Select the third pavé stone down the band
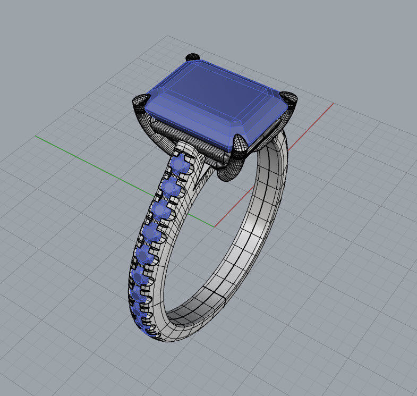Viewport: 417px width, 396px height. pos(161,210)
